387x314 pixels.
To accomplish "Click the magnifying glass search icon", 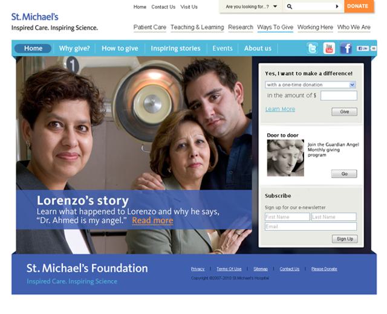I will (290, 7).
